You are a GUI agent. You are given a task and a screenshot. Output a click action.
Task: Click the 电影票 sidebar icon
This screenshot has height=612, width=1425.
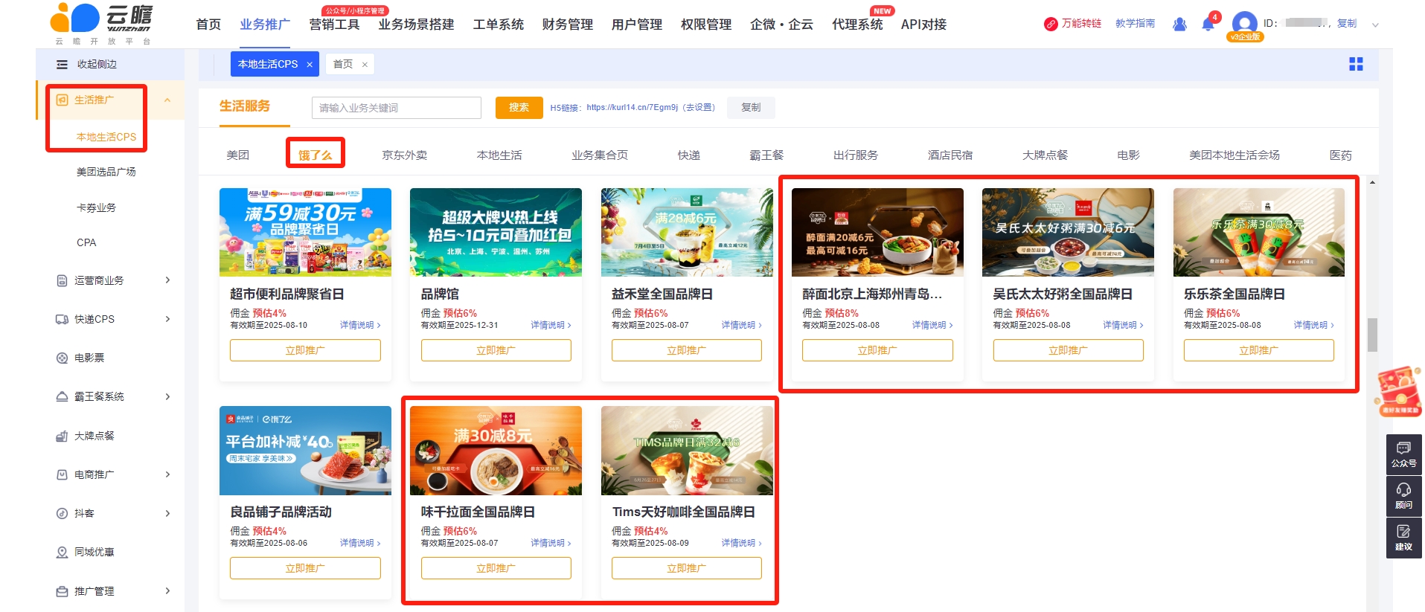[63, 358]
